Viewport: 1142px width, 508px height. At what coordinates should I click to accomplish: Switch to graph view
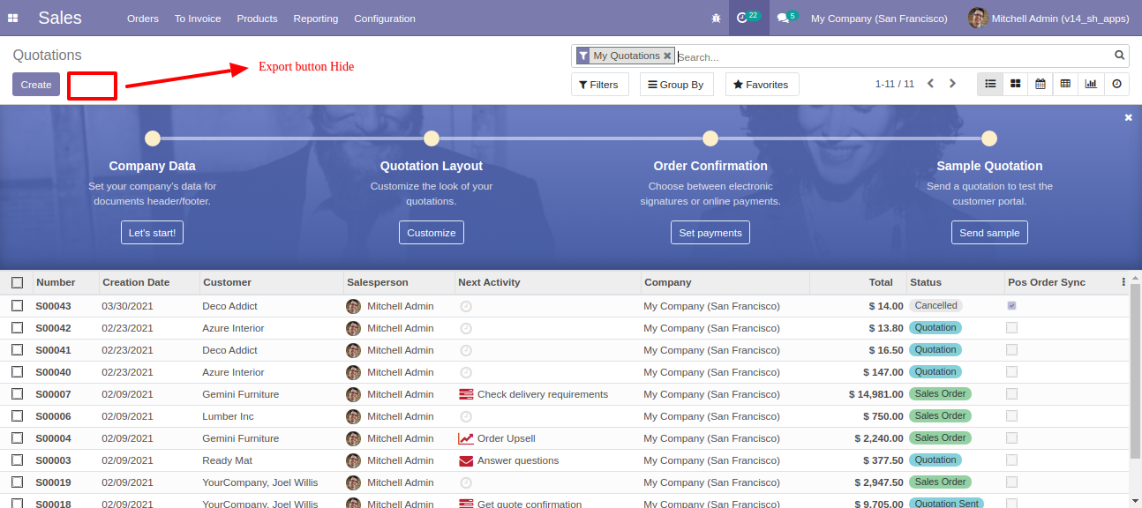click(1091, 84)
